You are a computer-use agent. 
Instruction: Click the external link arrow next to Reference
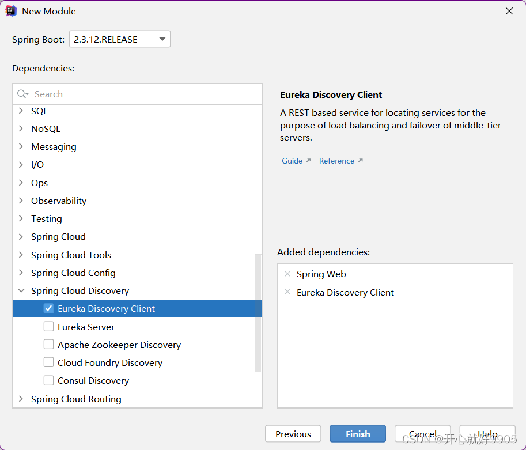[360, 160]
